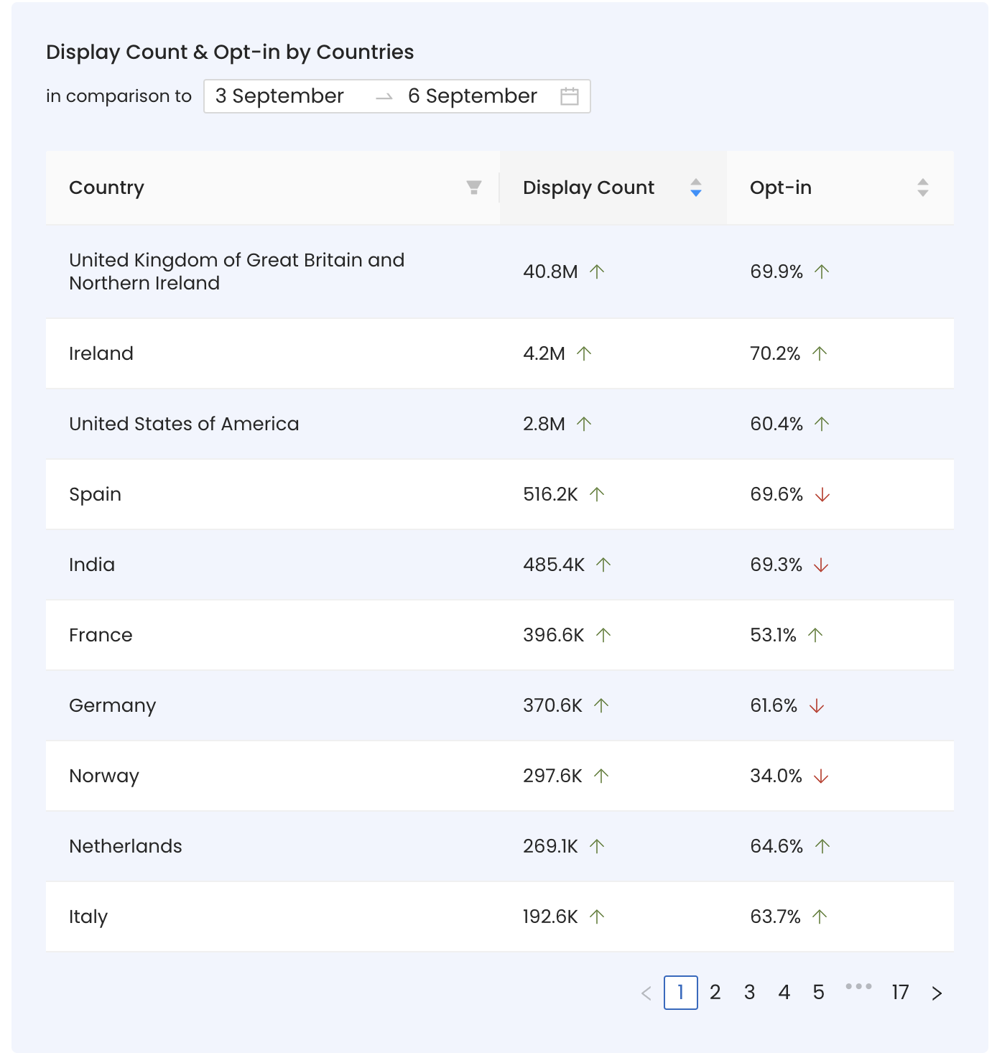The width and height of the screenshot is (997, 1053).
Task: Go to next page arrow
Action: click(936, 993)
